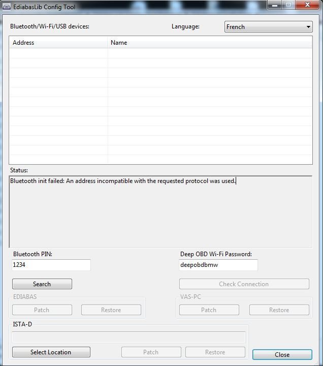Click Restore in the EDIABAS group
The width and height of the screenshot is (323, 366).
tap(111, 310)
